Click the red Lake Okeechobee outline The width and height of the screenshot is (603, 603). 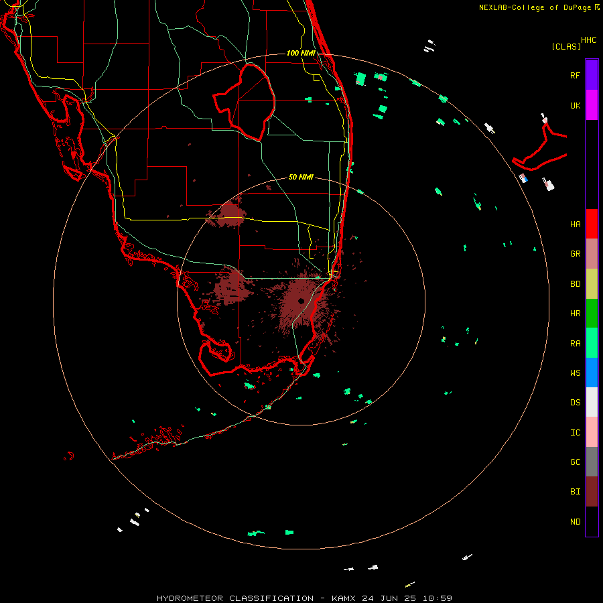[x=244, y=103]
